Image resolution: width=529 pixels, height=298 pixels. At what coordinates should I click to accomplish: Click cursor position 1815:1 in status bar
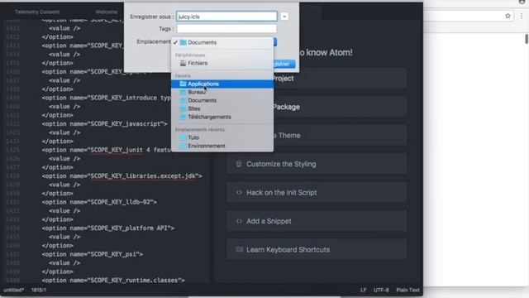pyautogui.click(x=39, y=290)
